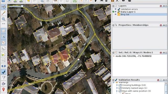
Task: Hide the Validation errors layer
Action: point(115,9)
